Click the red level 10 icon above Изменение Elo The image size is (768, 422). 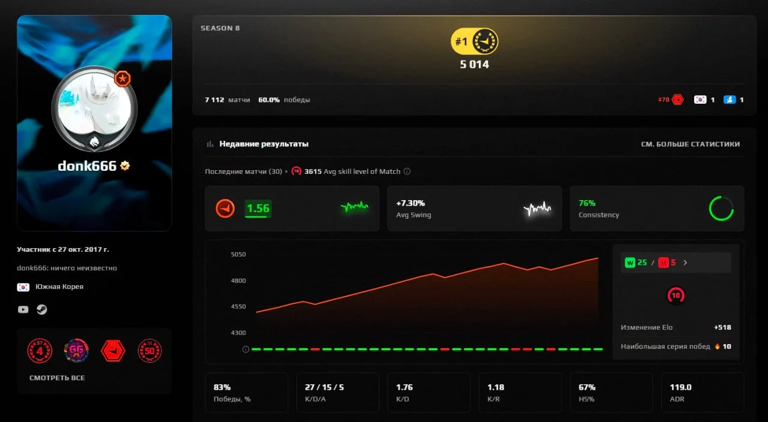(x=676, y=296)
